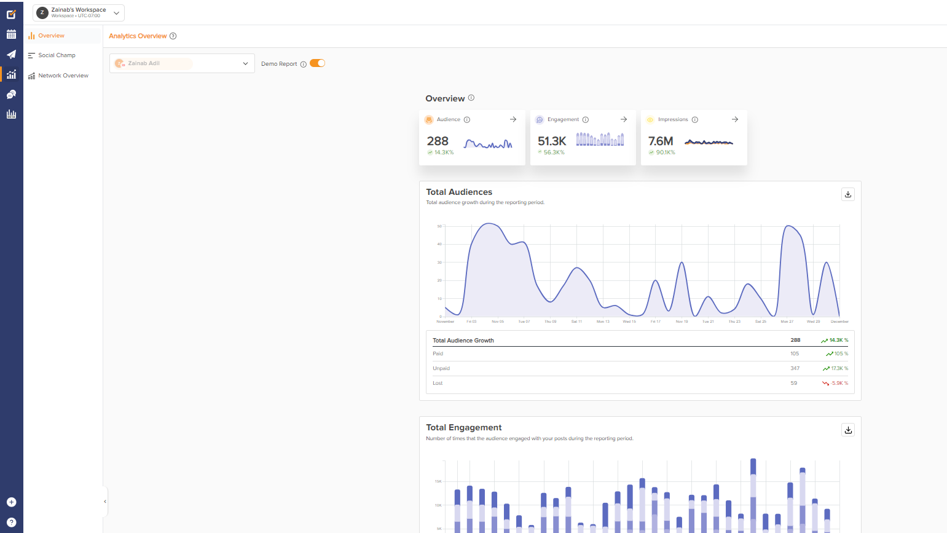Open the Calendar icon in the sidebar
The image size is (947, 533).
pyautogui.click(x=11, y=34)
